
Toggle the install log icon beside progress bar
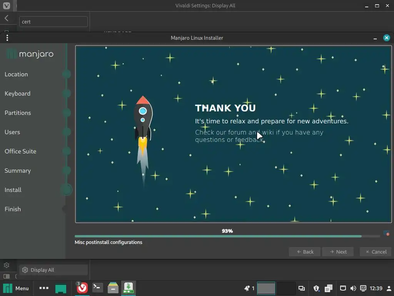click(386, 233)
